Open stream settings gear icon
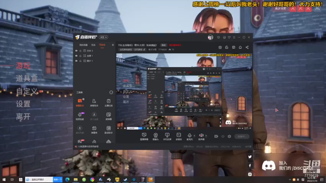326x183 pixels. click(229, 136)
